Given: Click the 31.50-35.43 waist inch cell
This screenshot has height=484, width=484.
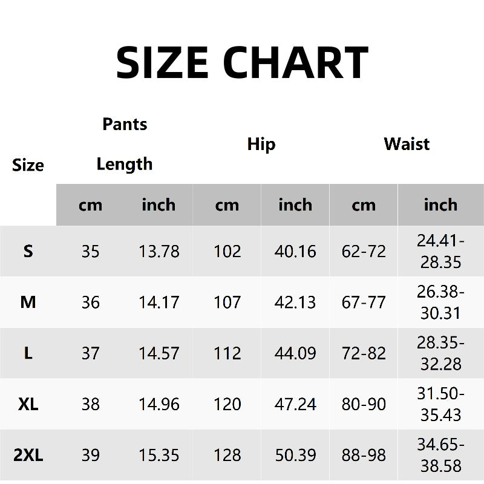Looking at the screenshot, I should [x=440, y=404].
